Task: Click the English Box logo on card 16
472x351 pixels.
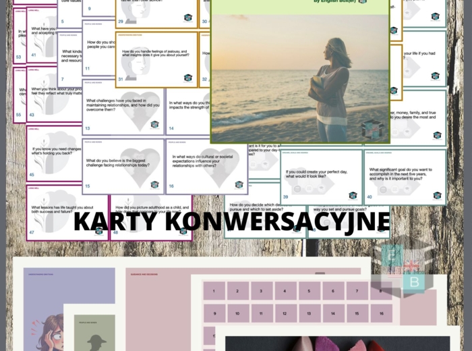Action: coord(239,185)
